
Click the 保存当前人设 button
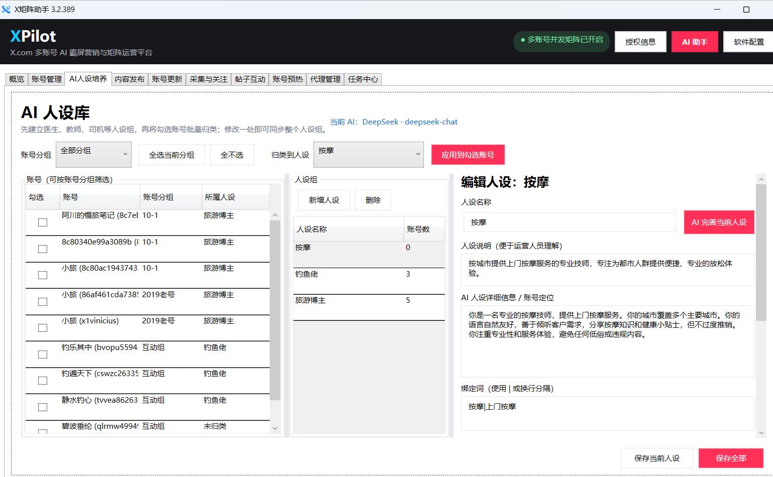[x=656, y=458]
